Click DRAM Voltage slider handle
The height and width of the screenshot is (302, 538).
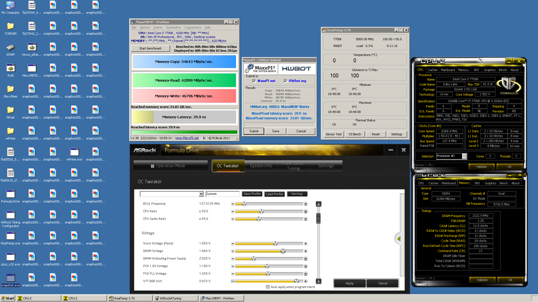283,251
